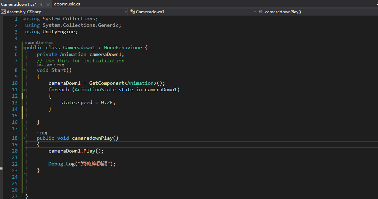Click the Debug.Log string on line 22
378x199 pixels.
[x=94, y=164]
